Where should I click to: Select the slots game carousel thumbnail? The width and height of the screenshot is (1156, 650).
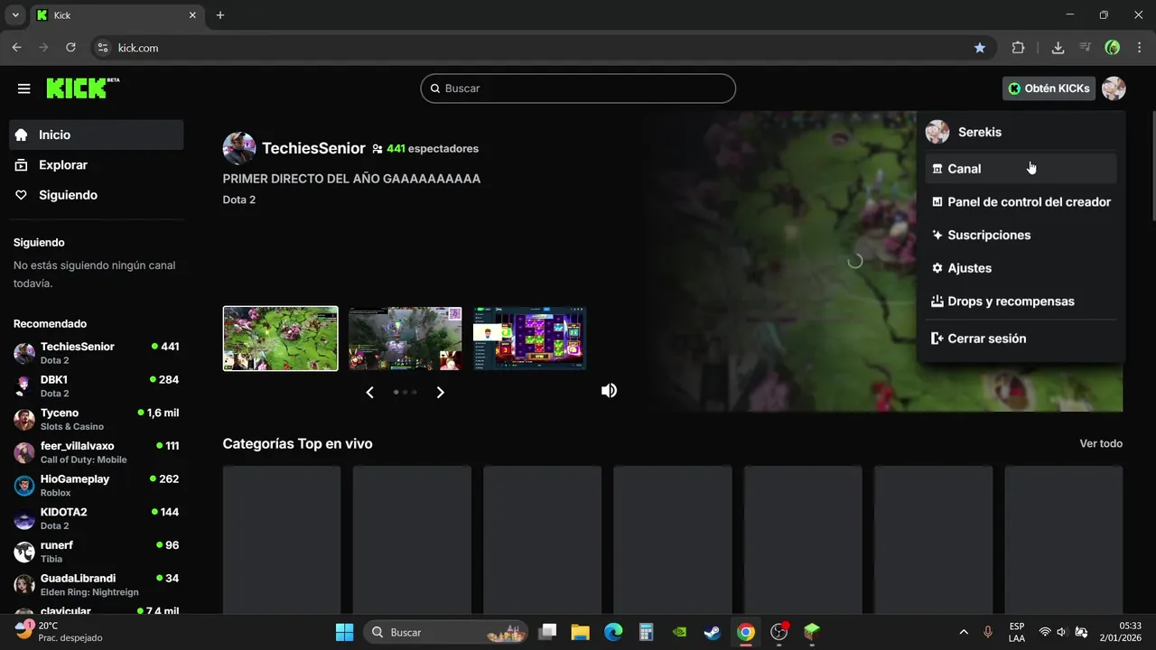point(530,339)
